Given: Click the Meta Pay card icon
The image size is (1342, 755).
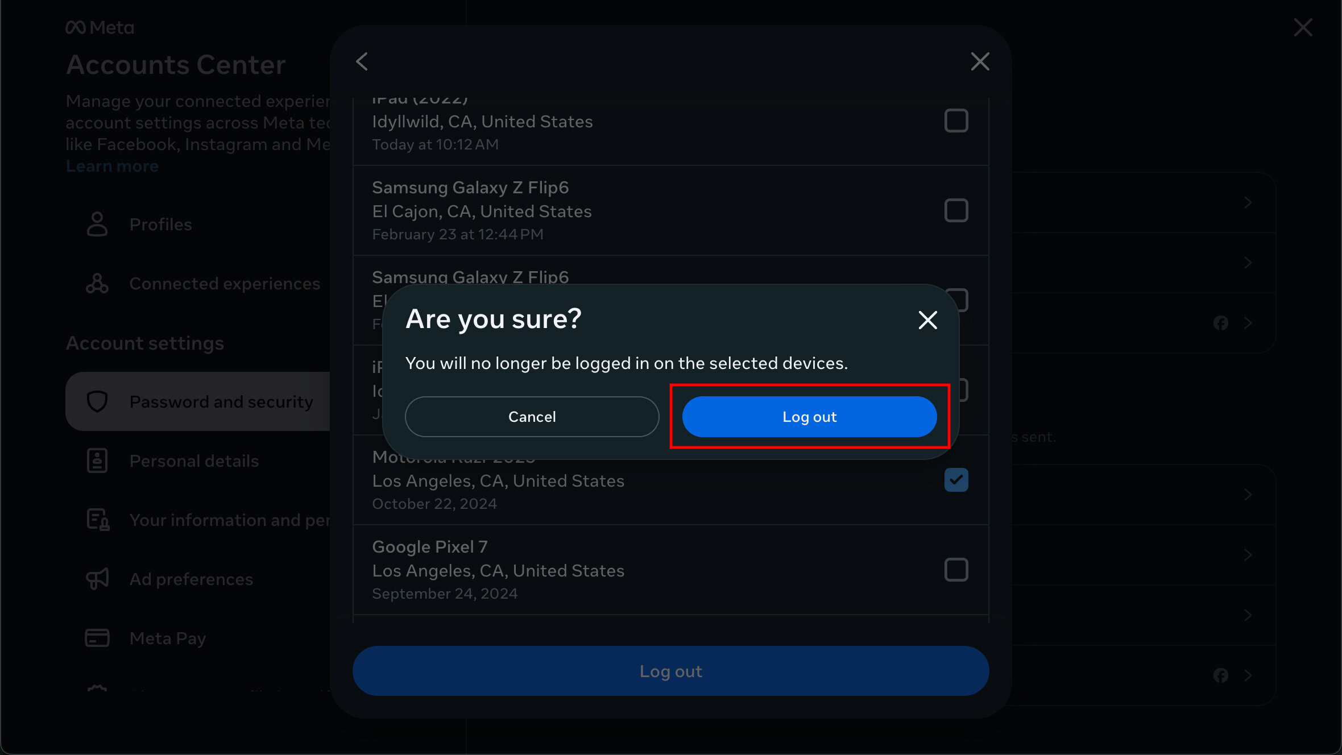Looking at the screenshot, I should pos(97,638).
